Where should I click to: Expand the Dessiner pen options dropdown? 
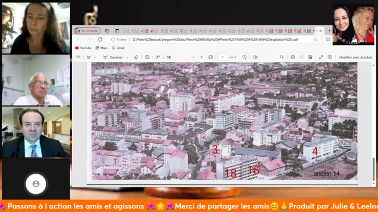point(127,57)
